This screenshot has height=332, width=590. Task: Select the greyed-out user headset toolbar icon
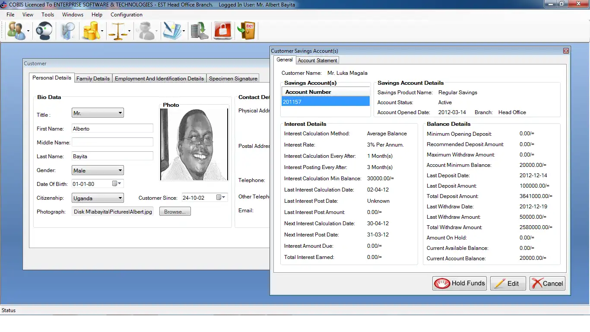[x=145, y=31]
